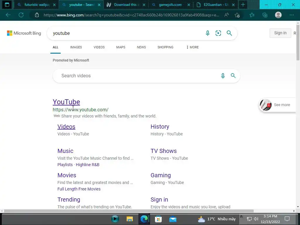The width and height of the screenshot is (300, 225).
Task: Click the horizontal scrollbar at page bottom
Action: [129, 211]
